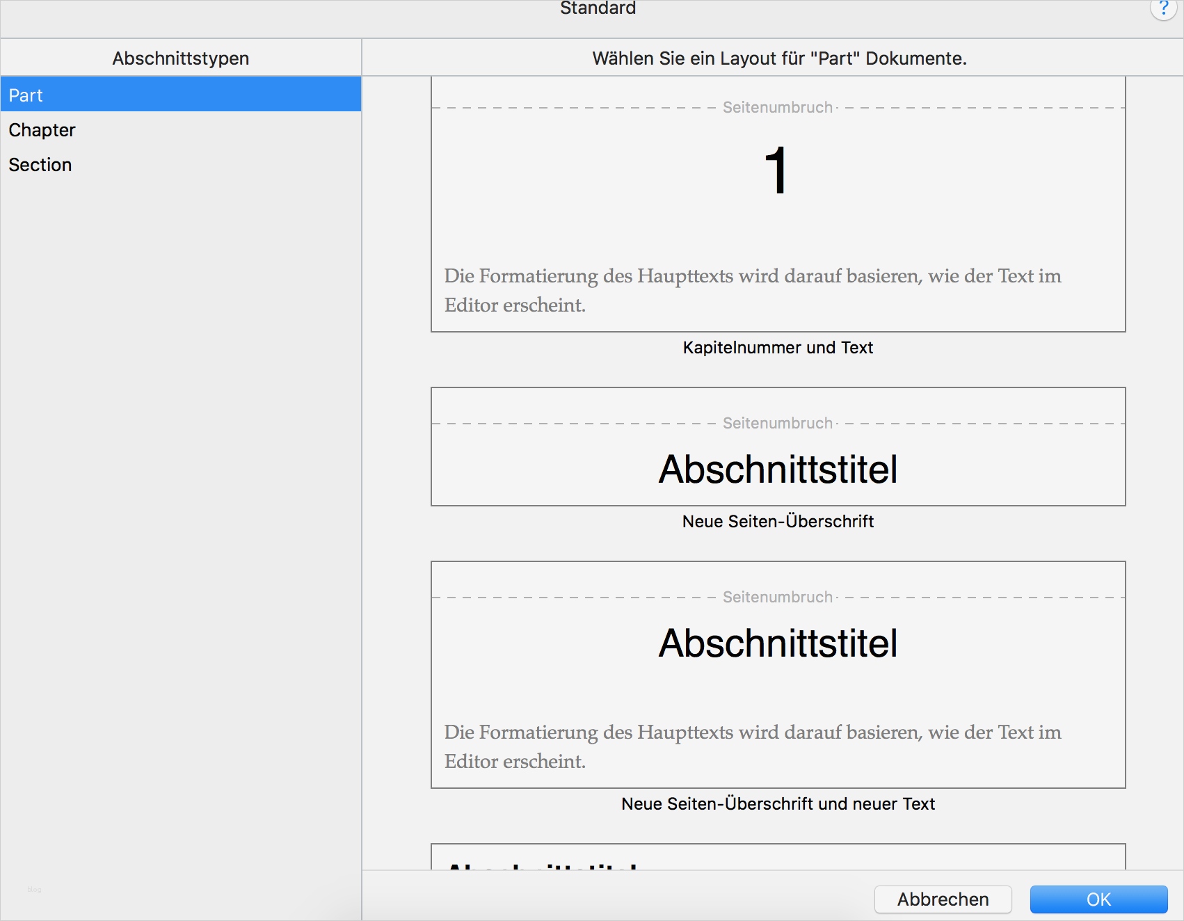This screenshot has width=1184, height=921.
Task: Choose the Kapitelnummer und Text layout preview
Action: click(x=778, y=205)
